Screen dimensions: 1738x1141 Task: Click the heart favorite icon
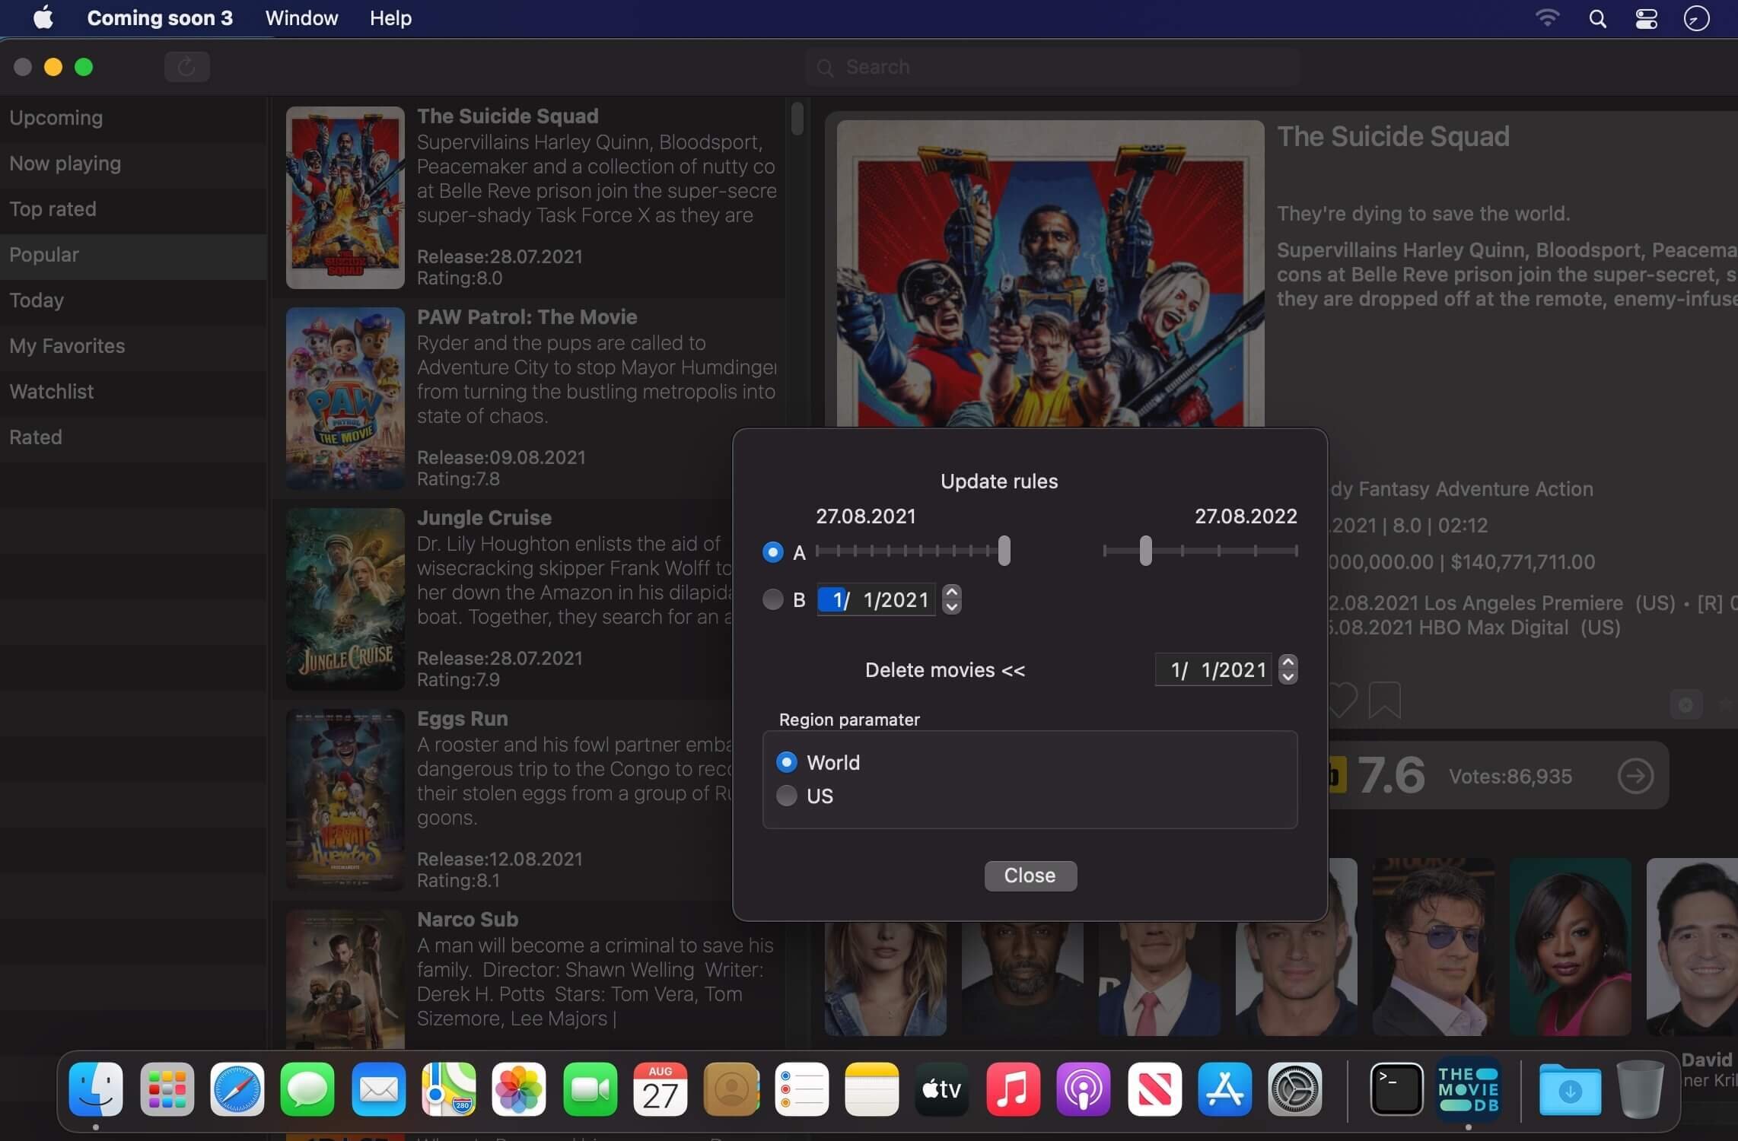[x=1342, y=699]
